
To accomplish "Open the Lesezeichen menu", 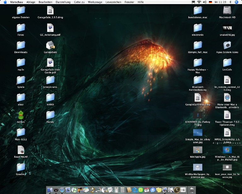I will coord(113,2).
